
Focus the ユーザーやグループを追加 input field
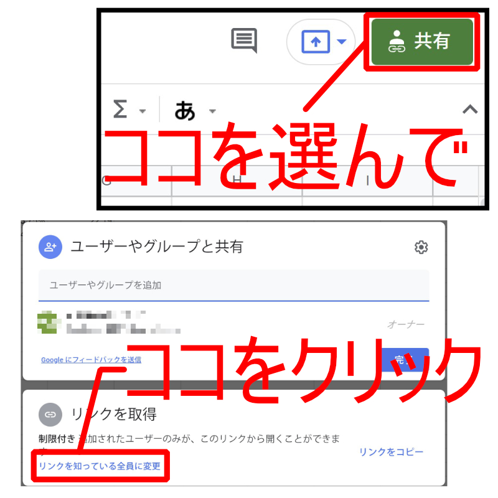pos(234,285)
